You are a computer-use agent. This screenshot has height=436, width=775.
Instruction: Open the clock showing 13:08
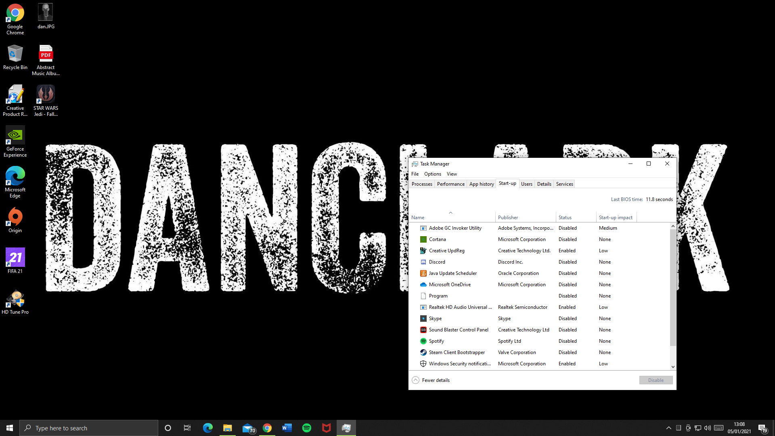[x=739, y=428]
